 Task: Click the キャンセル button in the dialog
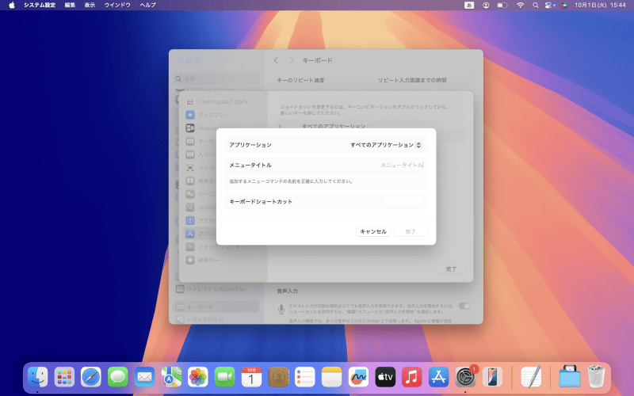[373, 231]
